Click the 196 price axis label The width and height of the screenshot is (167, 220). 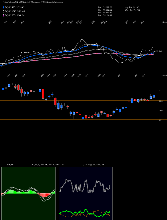pyautogui.click(x=161, y=111)
